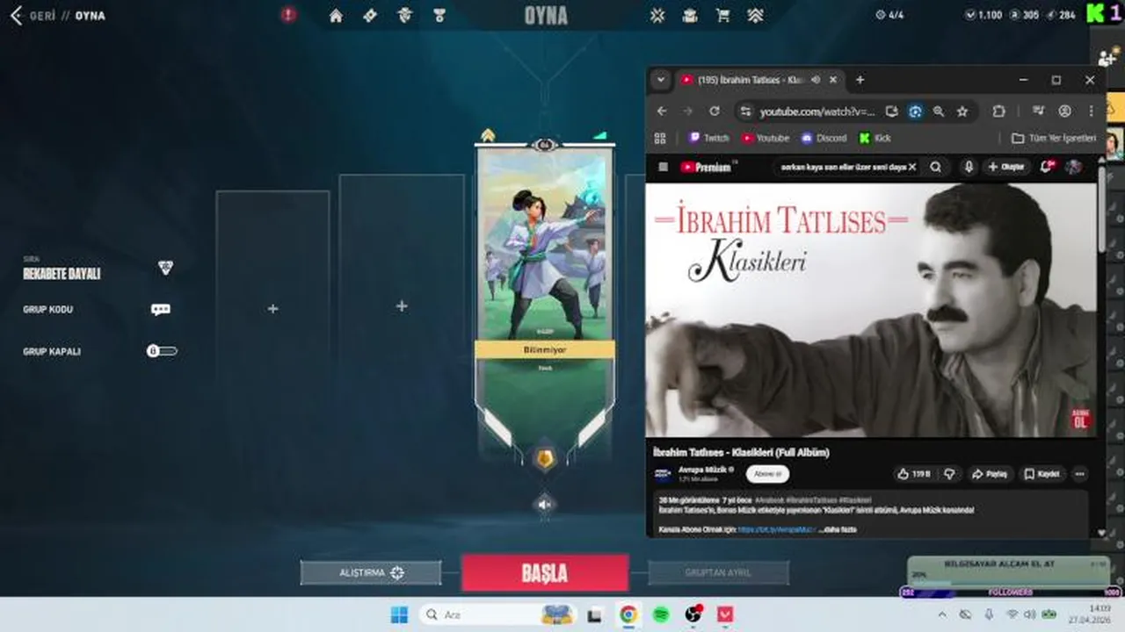Open the apps grid in bookmarks bar
This screenshot has height=632, width=1125.
[x=660, y=138]
